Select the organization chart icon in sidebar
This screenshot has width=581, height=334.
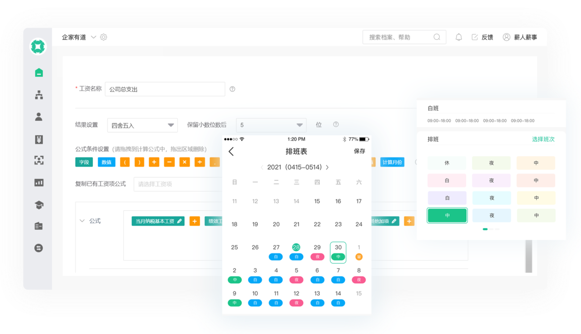pyautogui.click(x=38, y=95)
